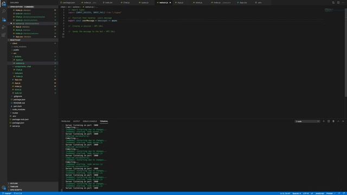Kill the terminal with trash icon
Image resolution: width=347 pixels, height=195 pixels.
(x=333, y=121)
